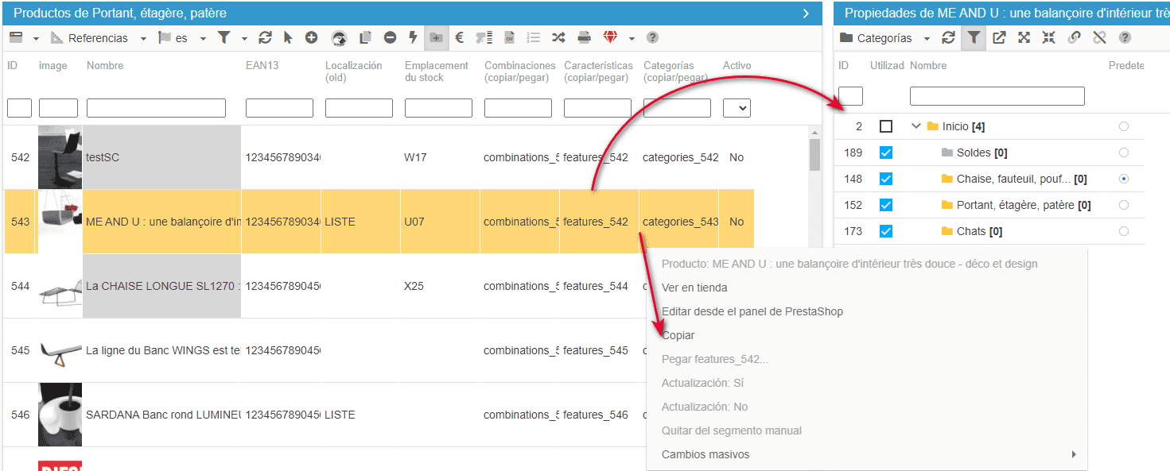The image size is (1170, 471).
Task: Select the cursor selection tool icon
Action: pyautogui.click(x=288, y=37)
